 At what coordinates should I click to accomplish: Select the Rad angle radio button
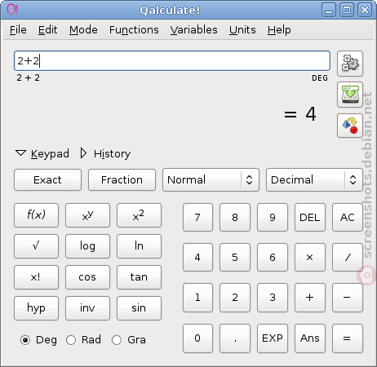coord(71,340)
